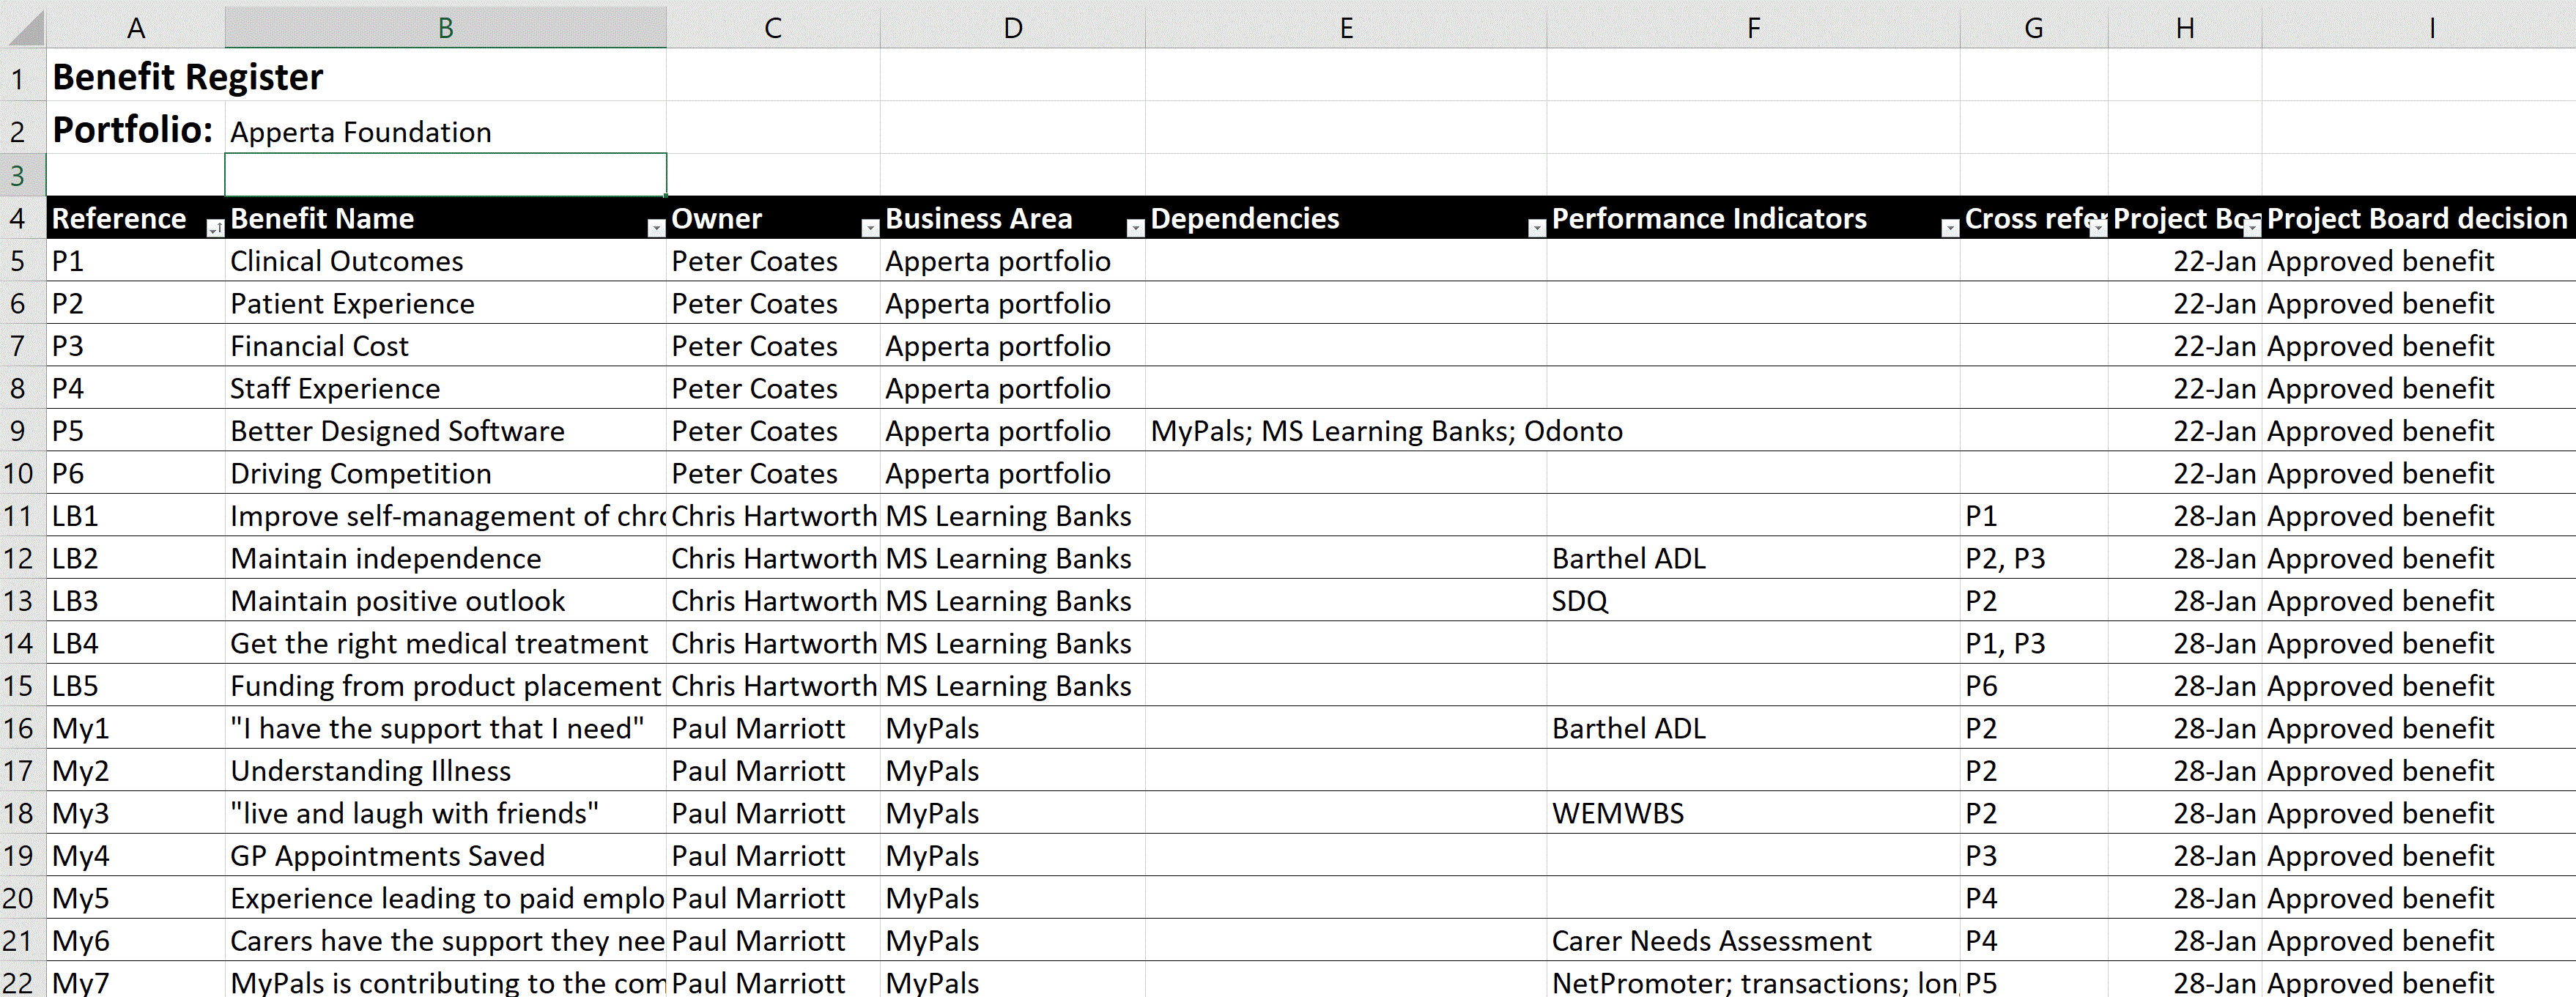Image resolution: width=2576 pixels, height=997 pixels.
Task: Click Dependencies column filter arrow
Action: [x=1536, y=228]
